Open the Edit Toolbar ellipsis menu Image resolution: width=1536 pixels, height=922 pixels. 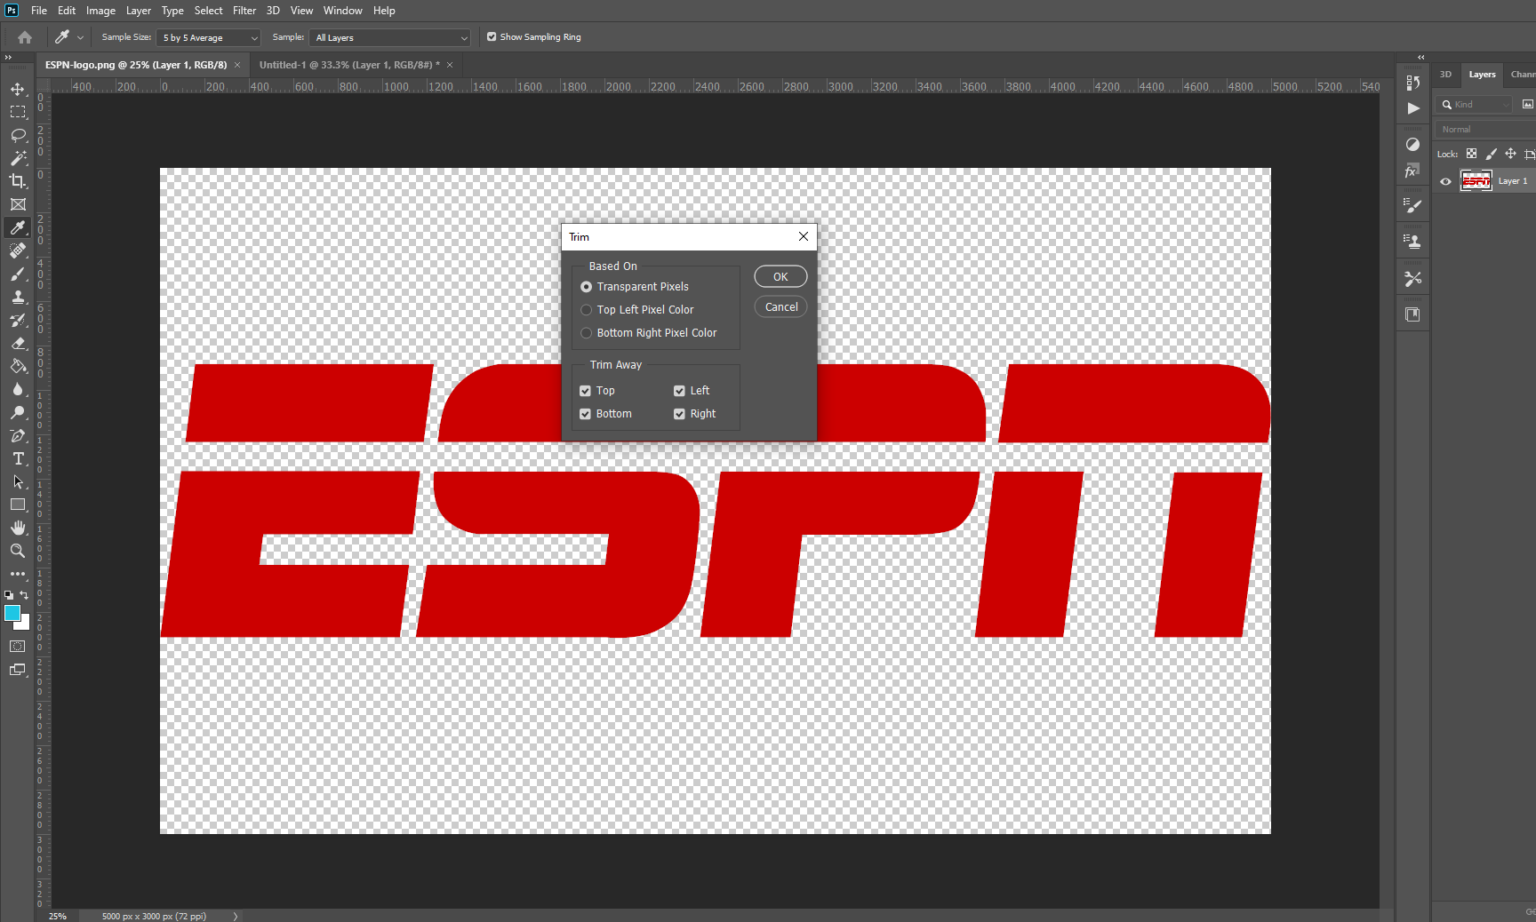click(x=18, y=574)
